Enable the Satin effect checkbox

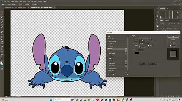tap(108, 58)
